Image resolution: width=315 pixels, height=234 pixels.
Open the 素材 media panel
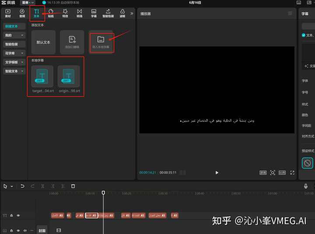coord(8,13)
